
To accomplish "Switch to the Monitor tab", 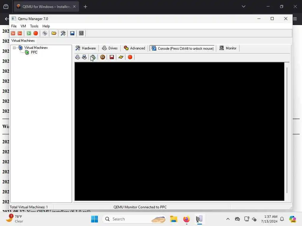I will point(228,48).
